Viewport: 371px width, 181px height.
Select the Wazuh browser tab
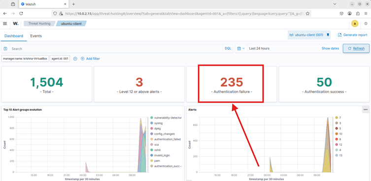[44, 4]
